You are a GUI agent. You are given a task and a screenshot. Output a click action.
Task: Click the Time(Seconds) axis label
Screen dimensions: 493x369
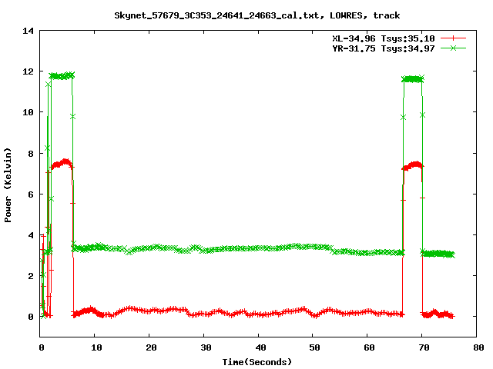[x=257, y=362]
